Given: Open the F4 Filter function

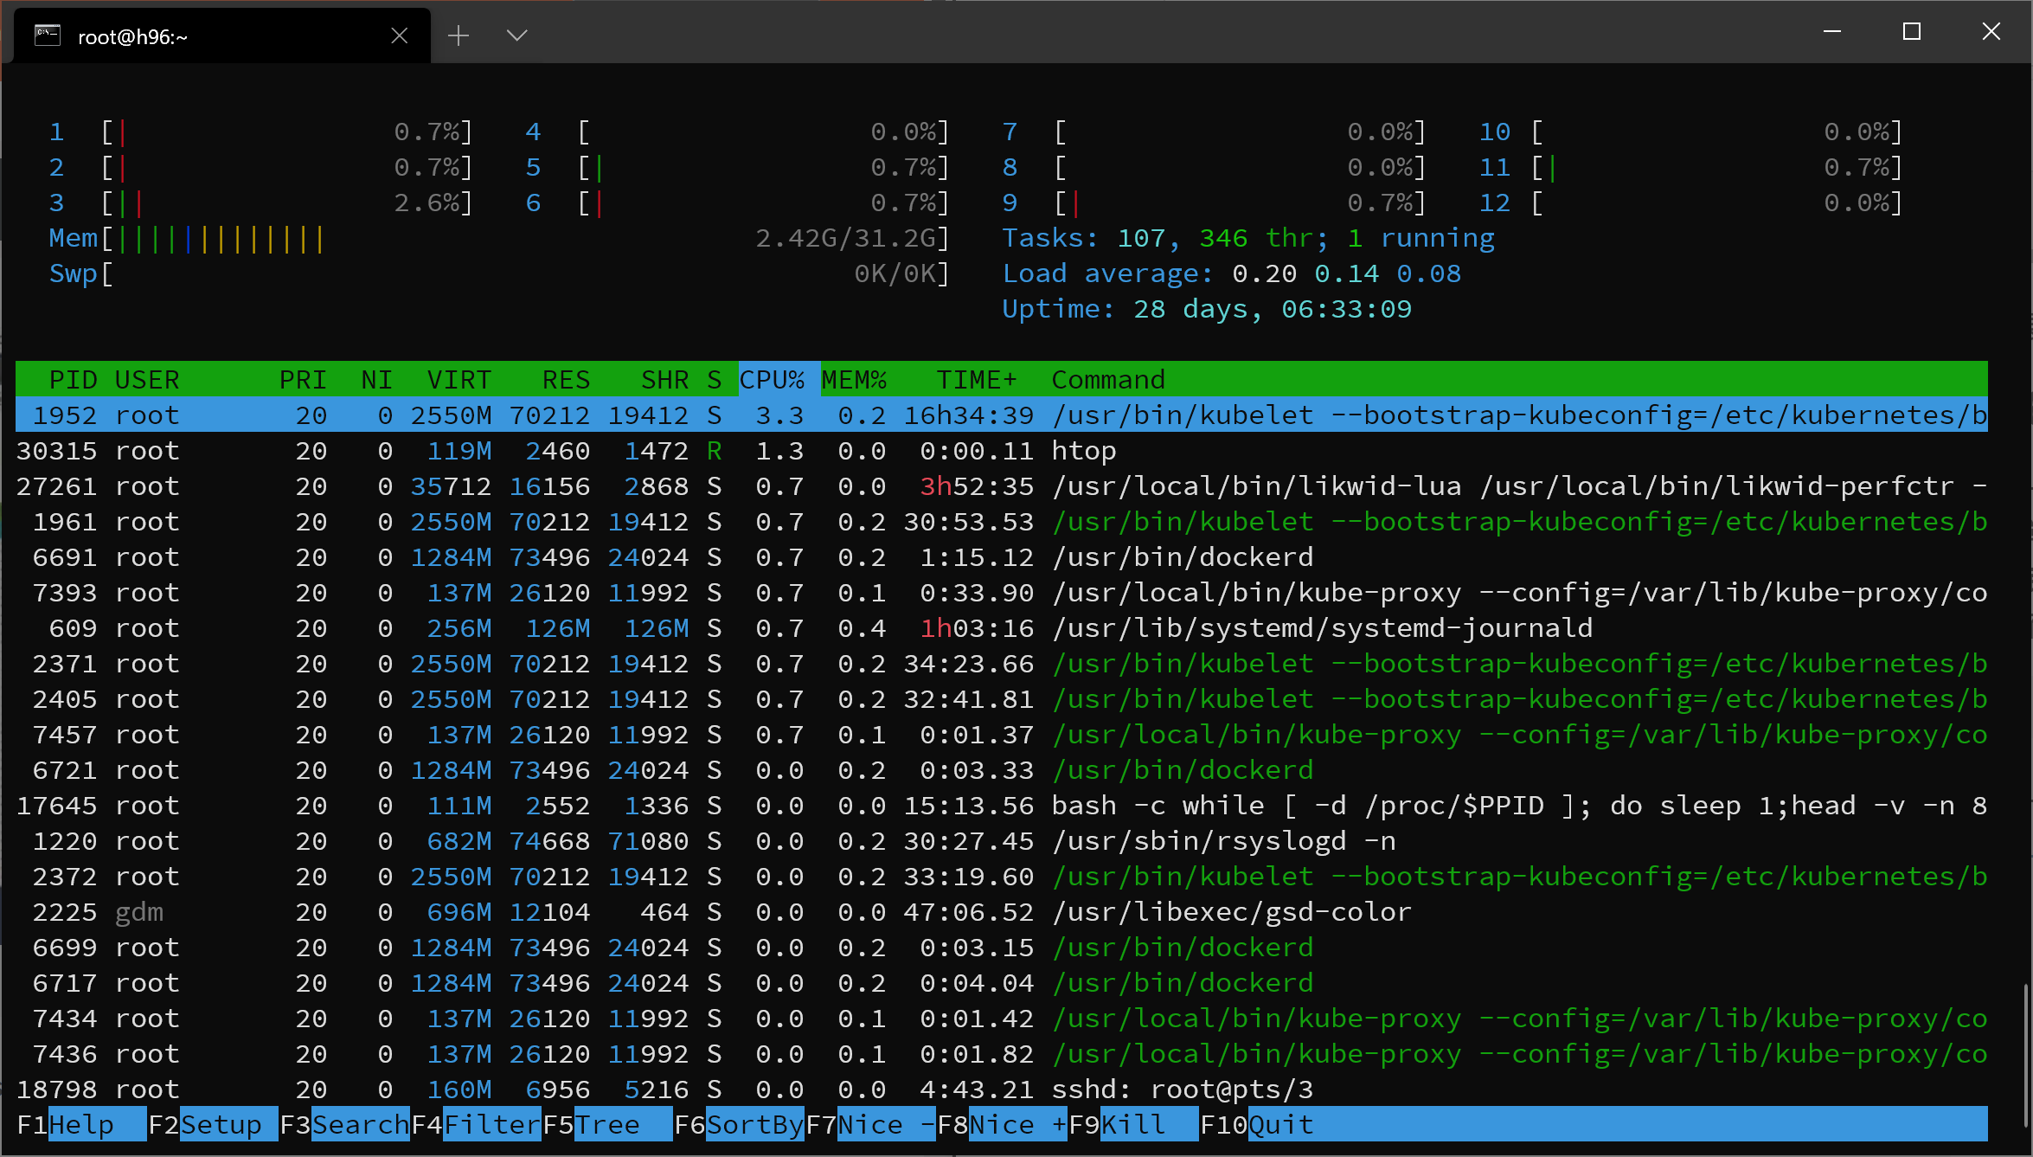Looking at the screenshot, I should [491, 1124].
